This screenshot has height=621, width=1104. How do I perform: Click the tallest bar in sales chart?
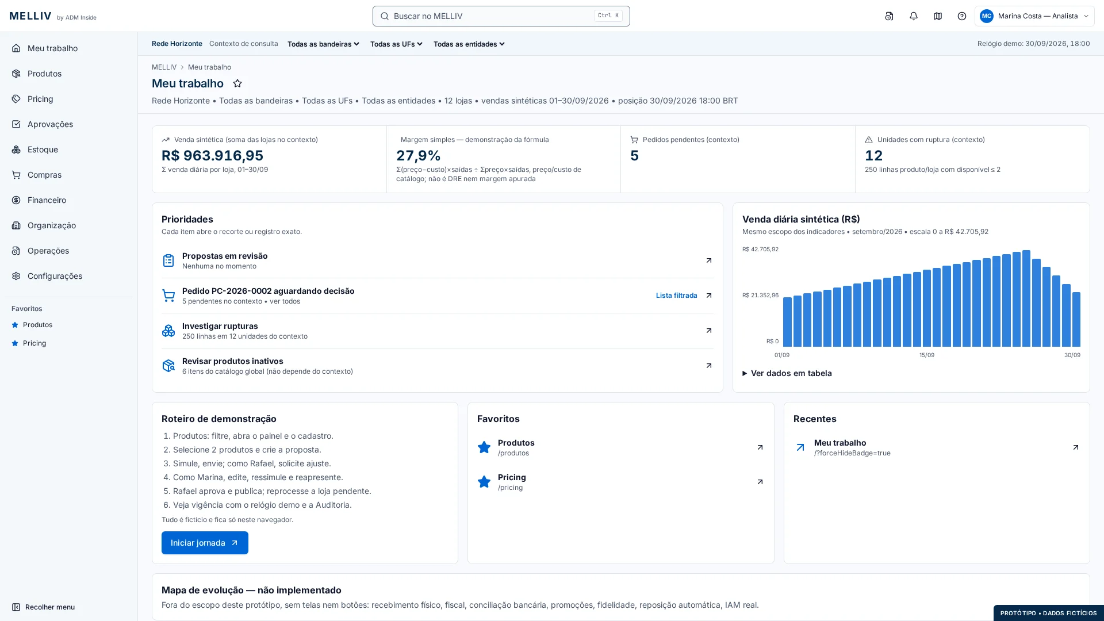(1026, 298)
